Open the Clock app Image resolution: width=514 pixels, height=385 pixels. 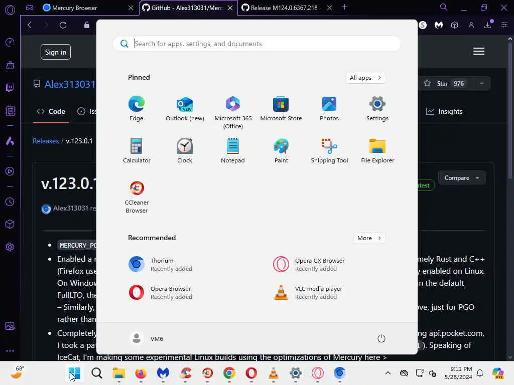(185, 151)
